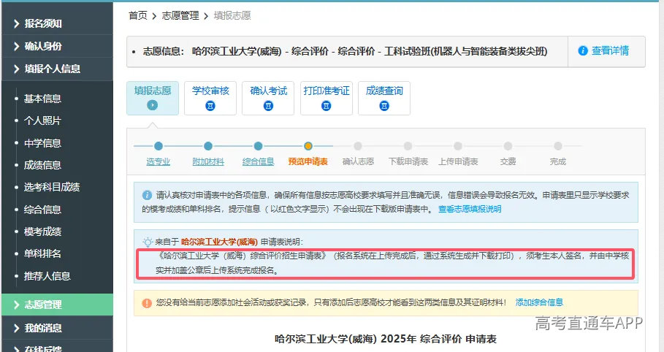Click the hourglass icon under 成绩查询
This screenshot has width=664, height=352.
coord(384,106)
